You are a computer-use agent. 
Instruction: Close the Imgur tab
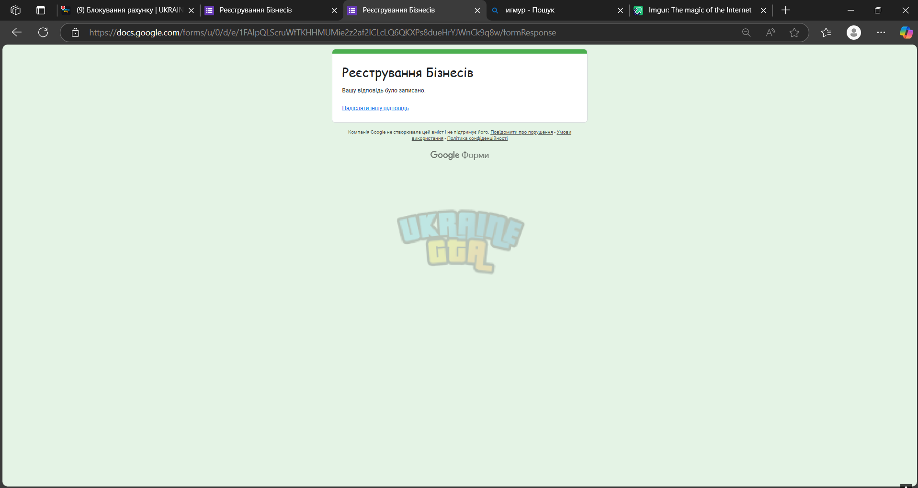pyautogui.click(x=764, y=11)
